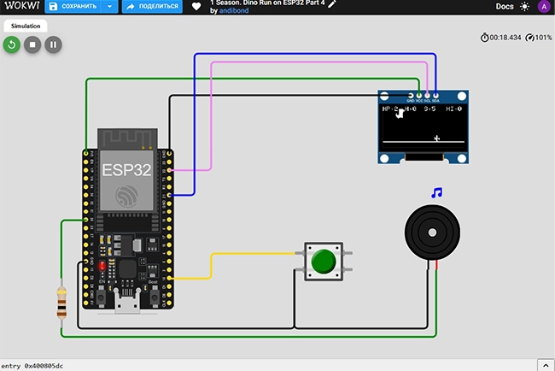Click the OLED SDA pin

tap(436, 96)
